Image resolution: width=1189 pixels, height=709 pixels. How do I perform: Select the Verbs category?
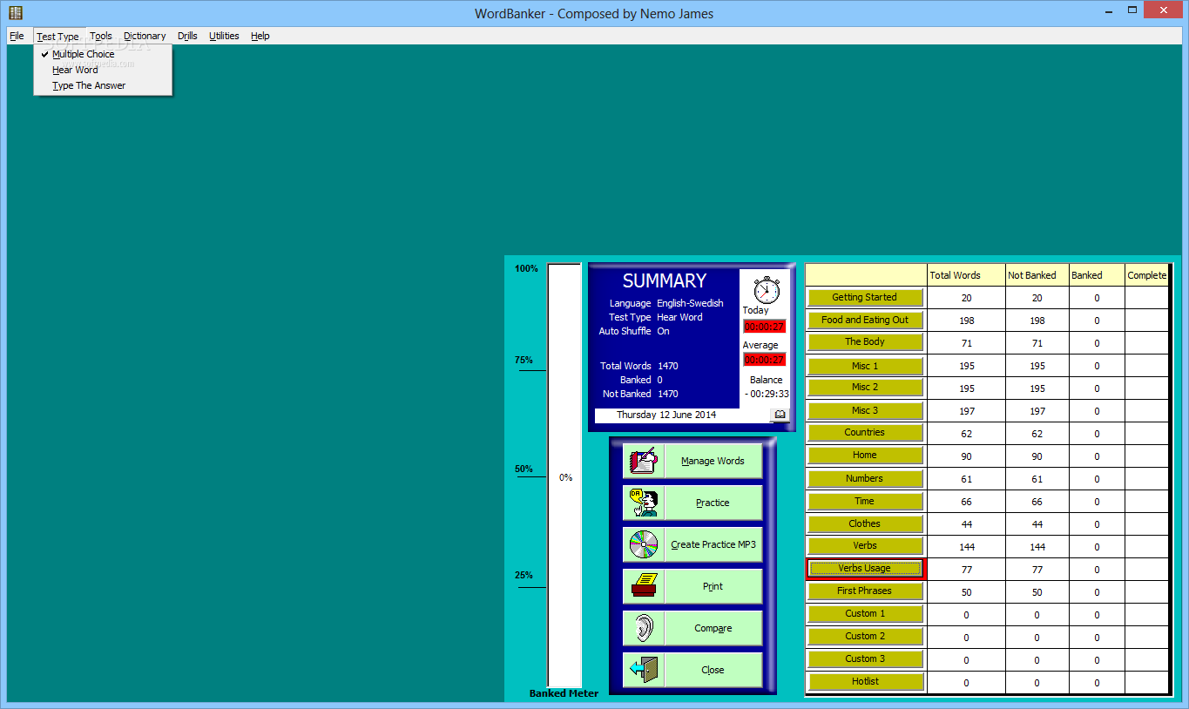tap(865, 546)
